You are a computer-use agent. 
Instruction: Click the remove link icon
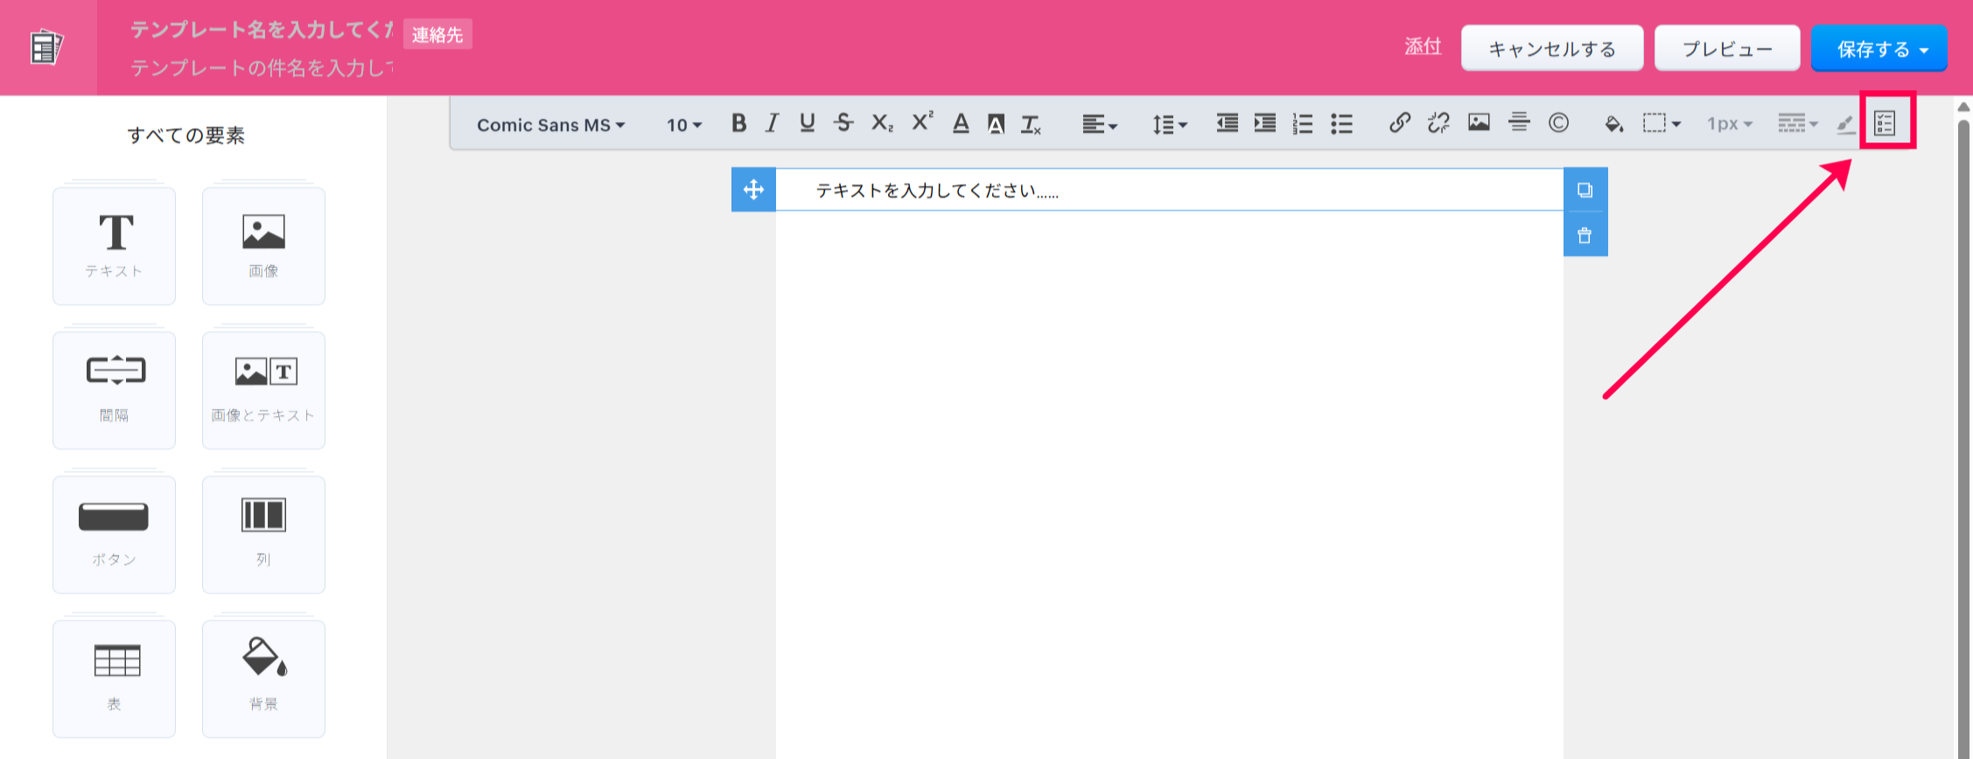tap(1438, 123)
